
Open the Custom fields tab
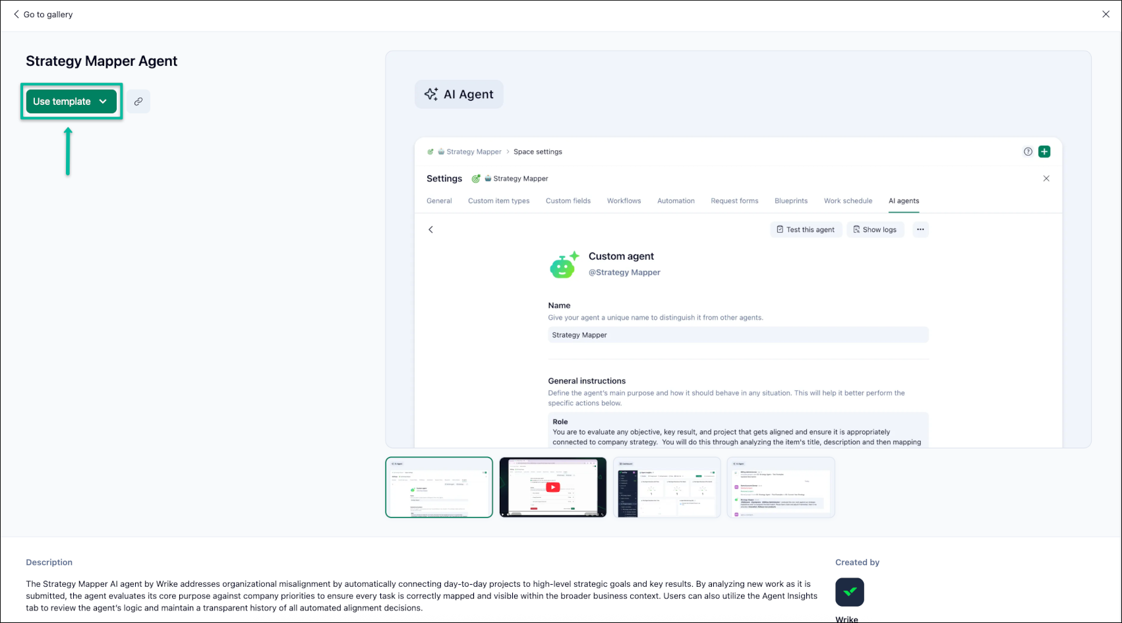568,201
